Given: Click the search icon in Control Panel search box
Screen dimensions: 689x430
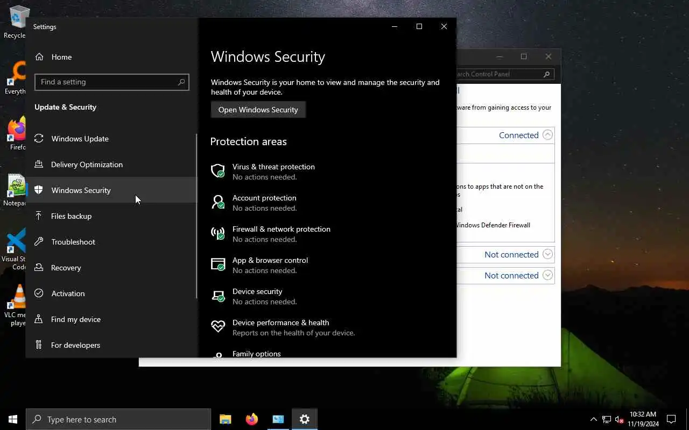Looking at the screenshot, I should coord(546,74).
